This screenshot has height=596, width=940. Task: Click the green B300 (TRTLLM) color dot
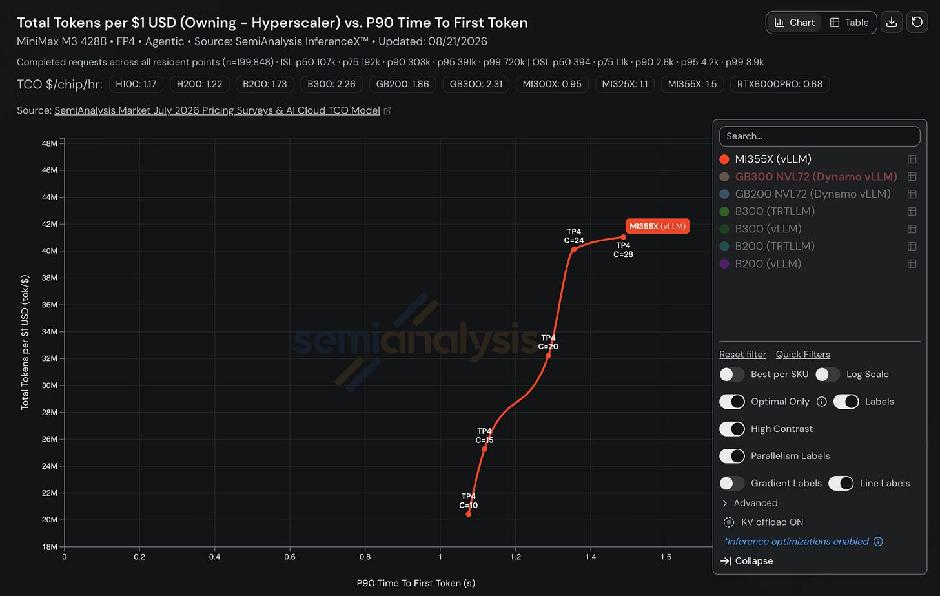(x=724, y=211)
